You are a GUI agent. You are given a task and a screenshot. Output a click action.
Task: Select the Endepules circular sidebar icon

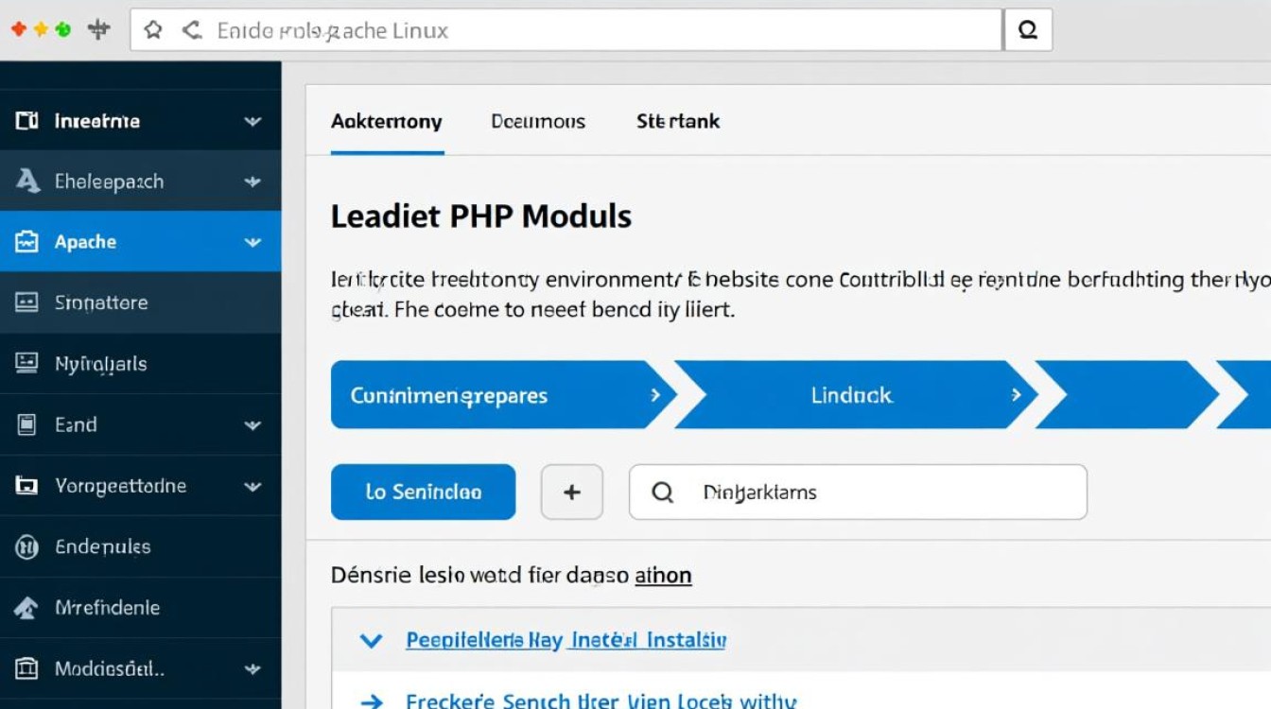click(x=28, y=546)
